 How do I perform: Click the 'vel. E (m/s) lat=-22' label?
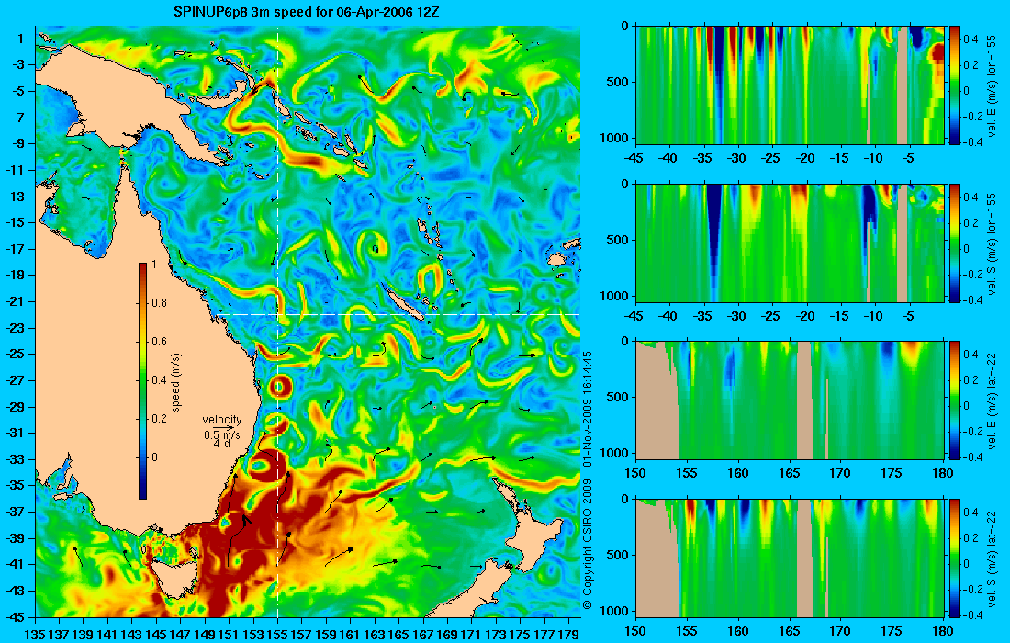[x=992, y=400]
